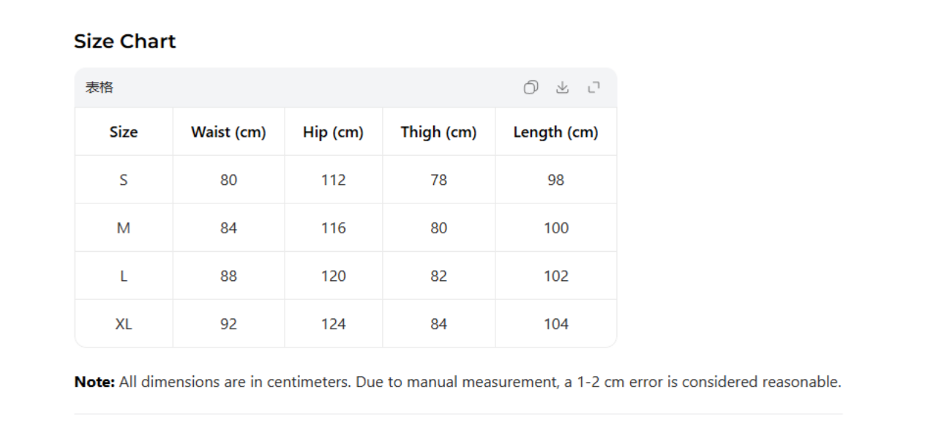Image resolution: width=925 pixels, height=439 pixels.
Task: Select the Thigh (cm) column header
Action: (x=438, y=132)
